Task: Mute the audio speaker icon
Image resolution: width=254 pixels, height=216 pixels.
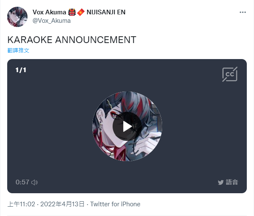Action: click(35, 182)
